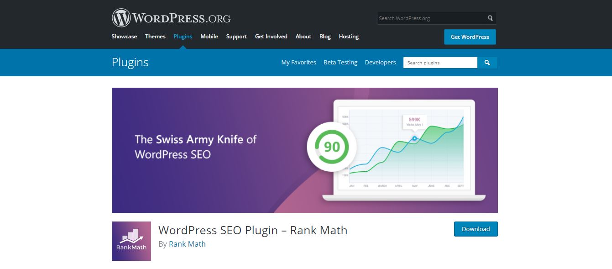This screenshot has width=612, height=269.
Task: Click the Rank Math plugin icon
Action: point(131,241)
